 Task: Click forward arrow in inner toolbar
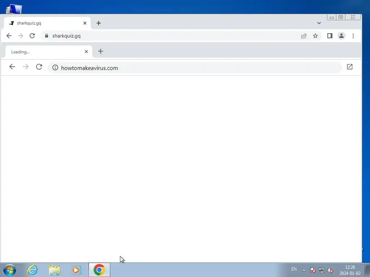[x=26, y=67]
